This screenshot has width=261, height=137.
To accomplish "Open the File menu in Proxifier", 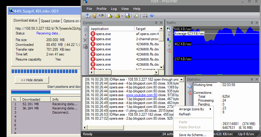I will (89, 9).
